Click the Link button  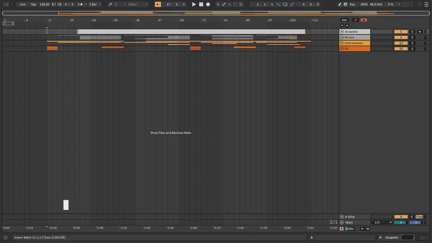point(23,4)
